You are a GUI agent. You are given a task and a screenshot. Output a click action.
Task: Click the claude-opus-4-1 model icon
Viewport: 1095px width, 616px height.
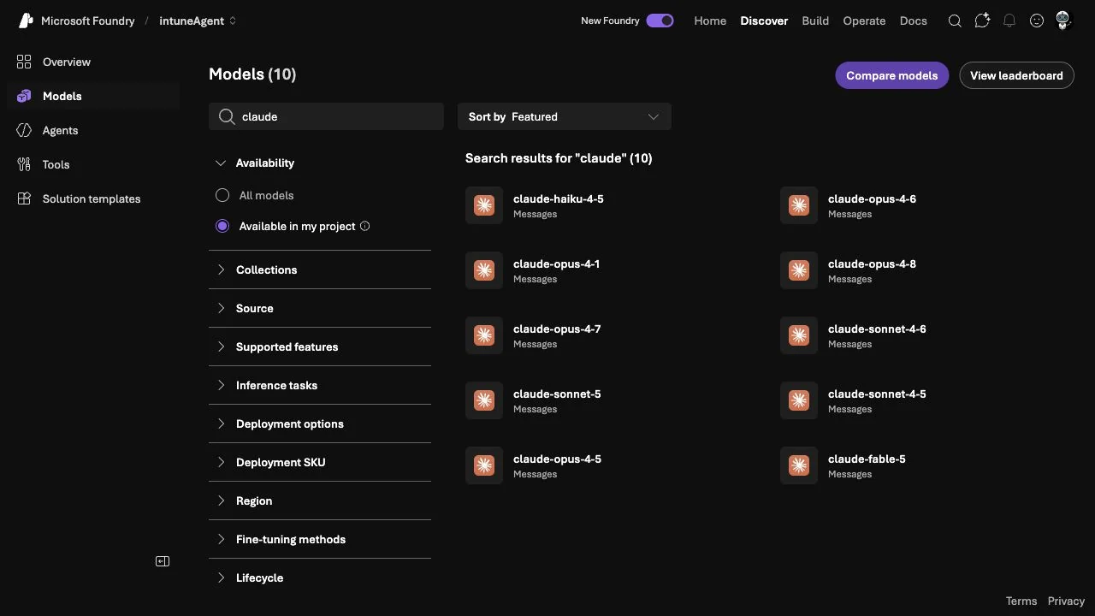click(x=484, y=270)
